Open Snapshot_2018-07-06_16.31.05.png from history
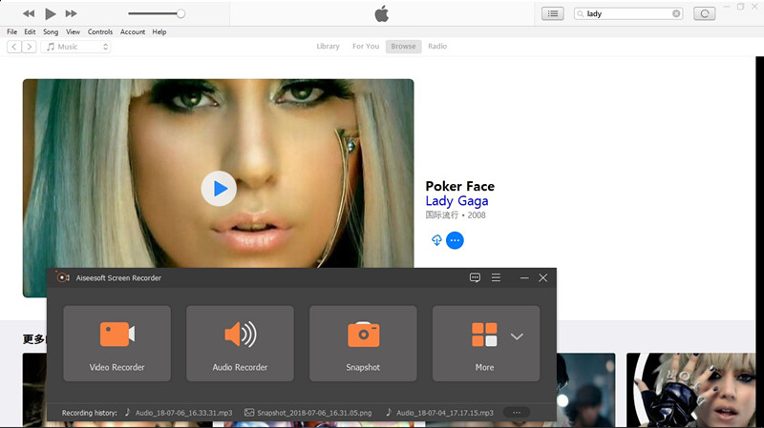Image resolution: width=764 pixels, height=428 pixels. [308, 413]
